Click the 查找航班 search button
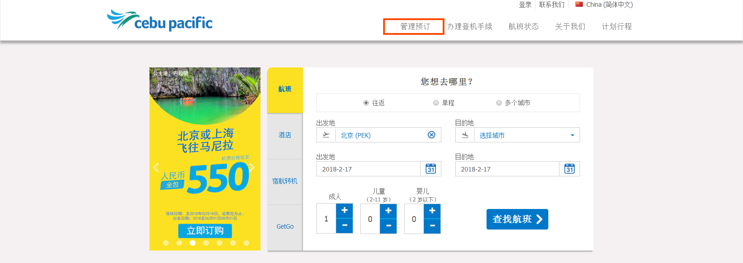The height and width of the screenshot is (263, 743). click(517, 219)
